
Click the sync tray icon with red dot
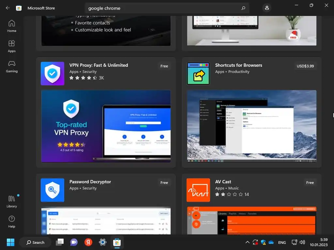point(255,242)
